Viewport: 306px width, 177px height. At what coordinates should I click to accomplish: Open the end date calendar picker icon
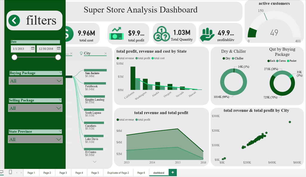coord(59,48)
